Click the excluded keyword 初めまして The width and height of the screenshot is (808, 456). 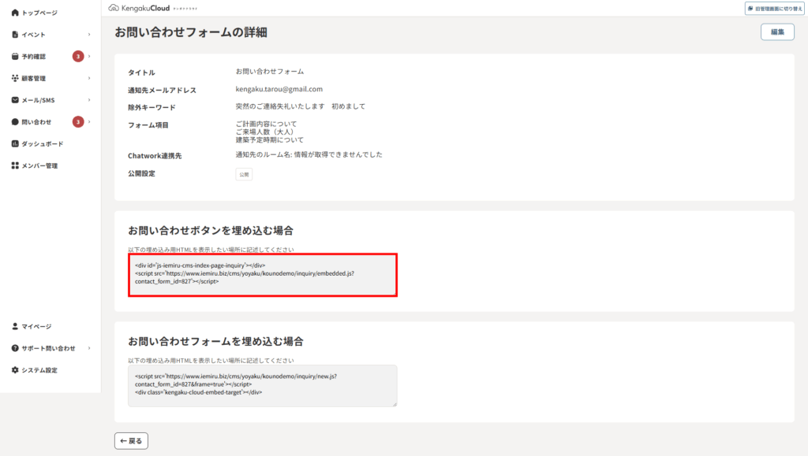[x=348, y=106]
